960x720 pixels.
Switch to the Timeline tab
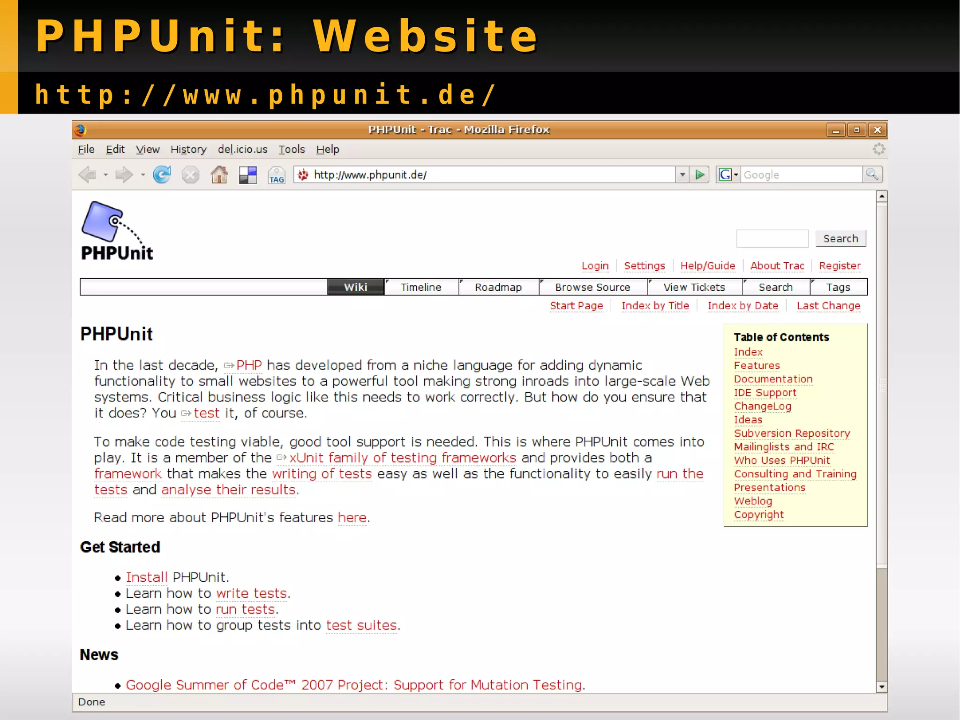click(420, 287)
